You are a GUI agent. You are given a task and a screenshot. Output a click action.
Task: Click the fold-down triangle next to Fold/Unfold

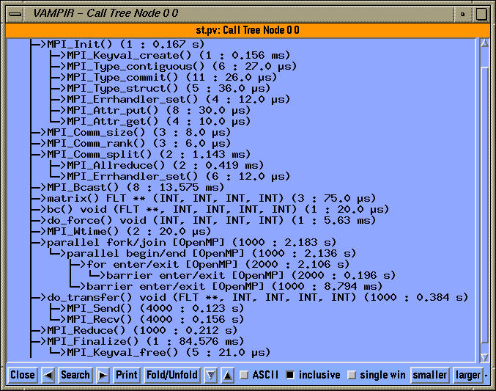pos(211,375)
